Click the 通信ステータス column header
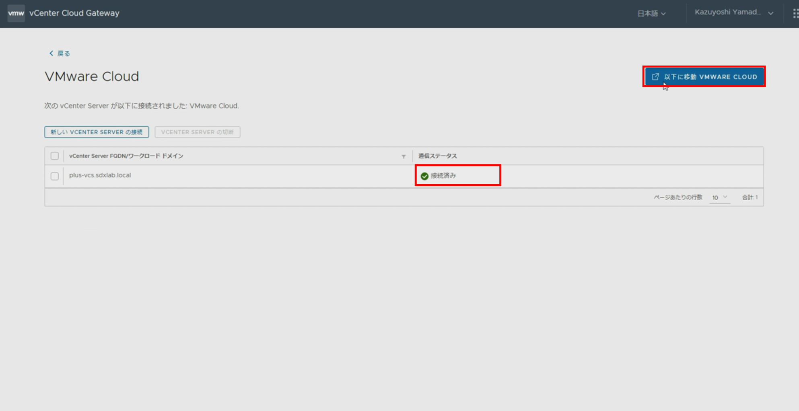 click(438, 156)
